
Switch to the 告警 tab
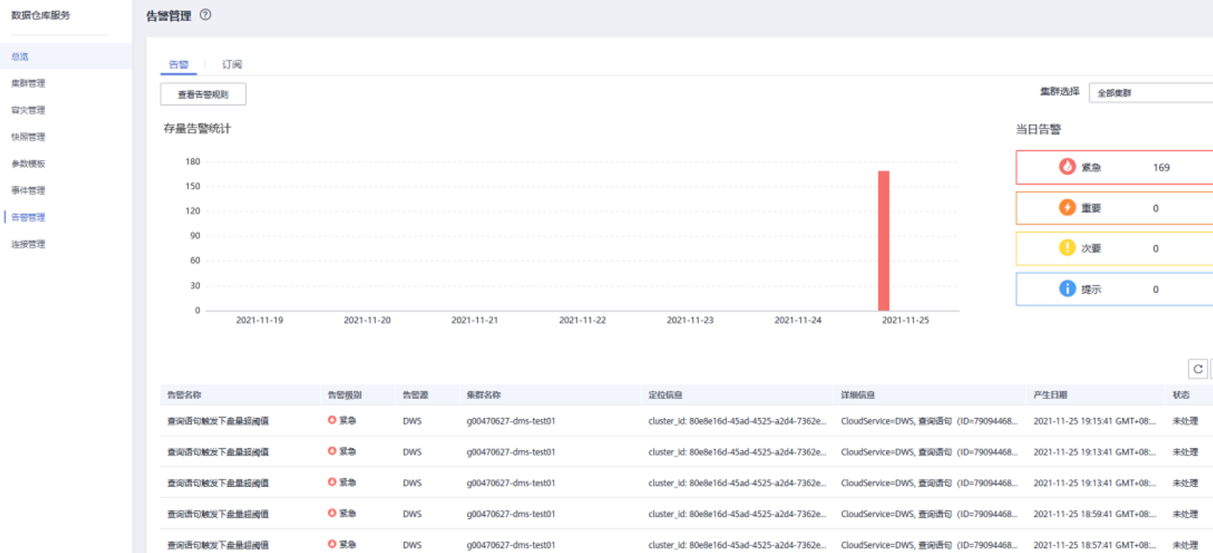(178, 64)
